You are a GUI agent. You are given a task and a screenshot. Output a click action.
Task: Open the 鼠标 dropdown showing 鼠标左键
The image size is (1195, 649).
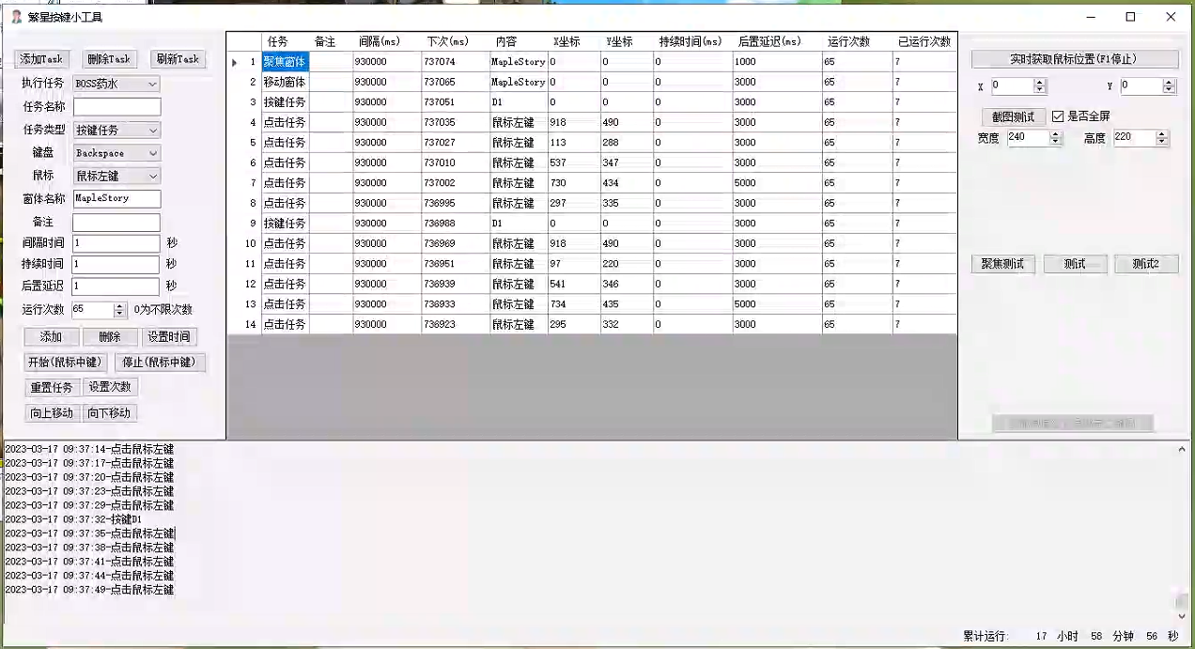116,176
